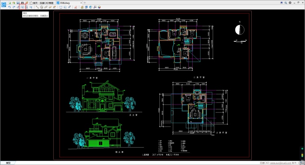Choose the pencil measure tool

[50, 7]
